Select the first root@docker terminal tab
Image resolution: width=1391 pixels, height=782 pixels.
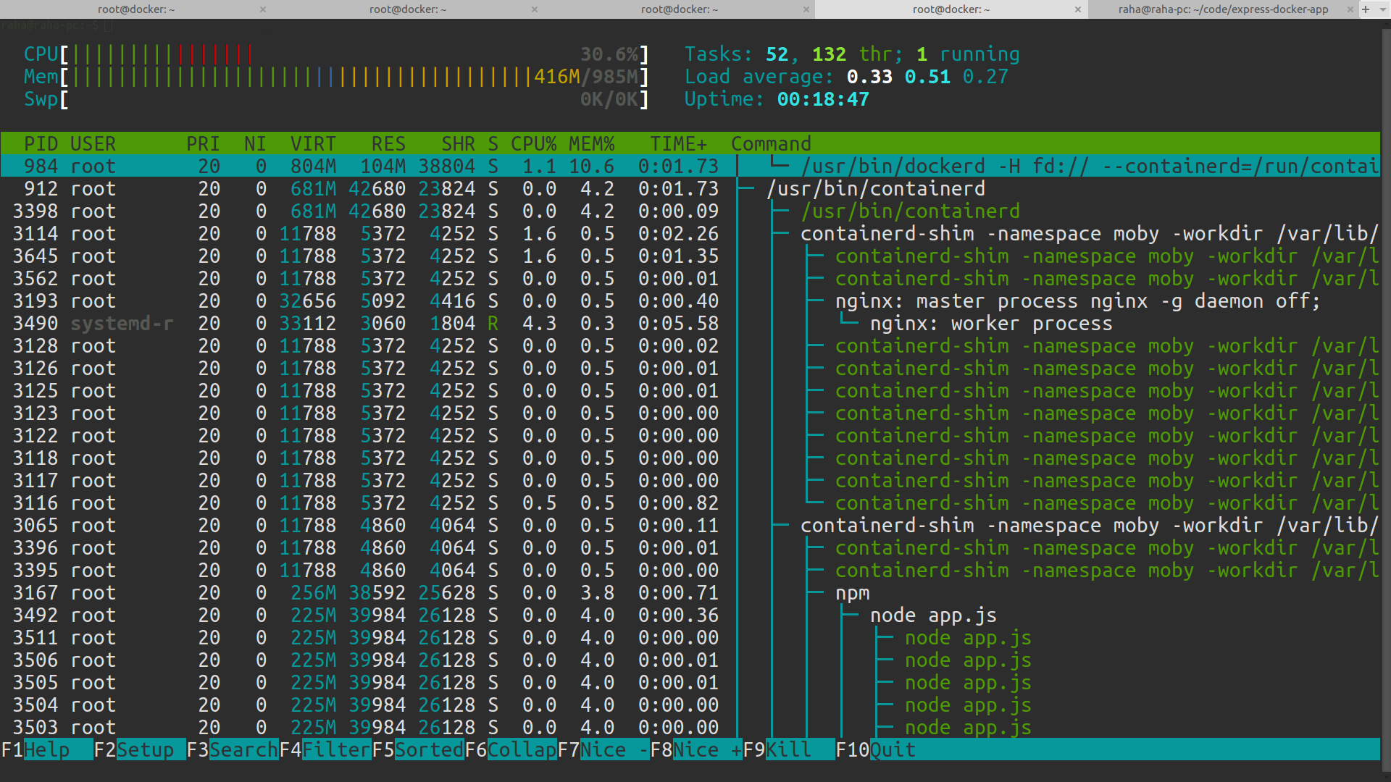coord(136,9)
